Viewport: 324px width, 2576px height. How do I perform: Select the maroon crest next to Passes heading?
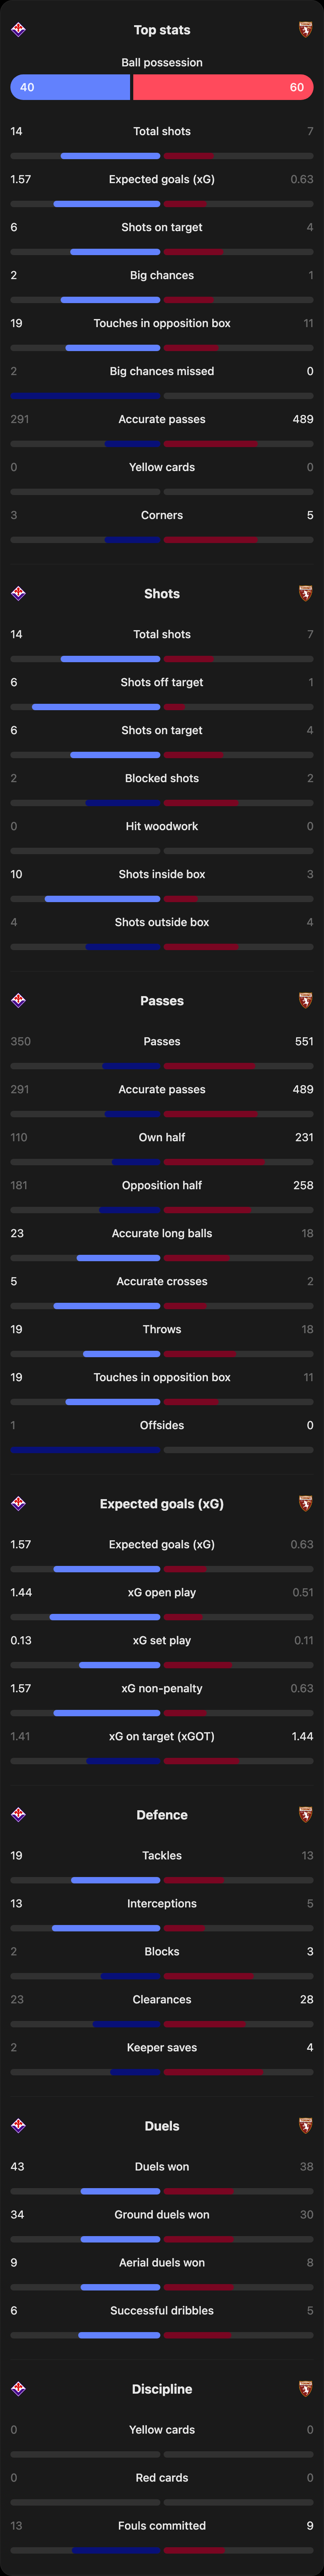306,1000
